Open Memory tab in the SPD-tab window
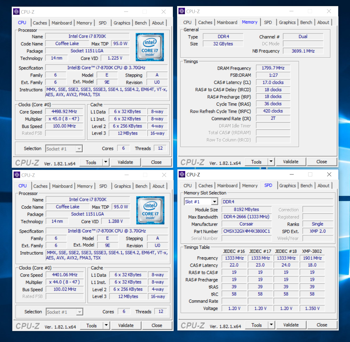Viewport: 350px width, 342px height. pos(250,185)
